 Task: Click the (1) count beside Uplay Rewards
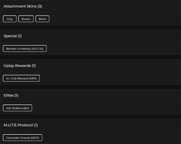point(34,66)
